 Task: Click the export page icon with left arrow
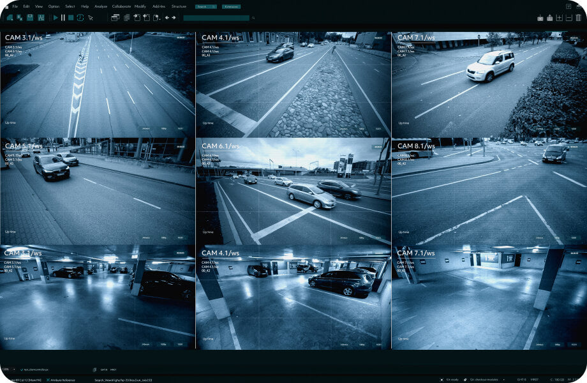pos(147,18)
